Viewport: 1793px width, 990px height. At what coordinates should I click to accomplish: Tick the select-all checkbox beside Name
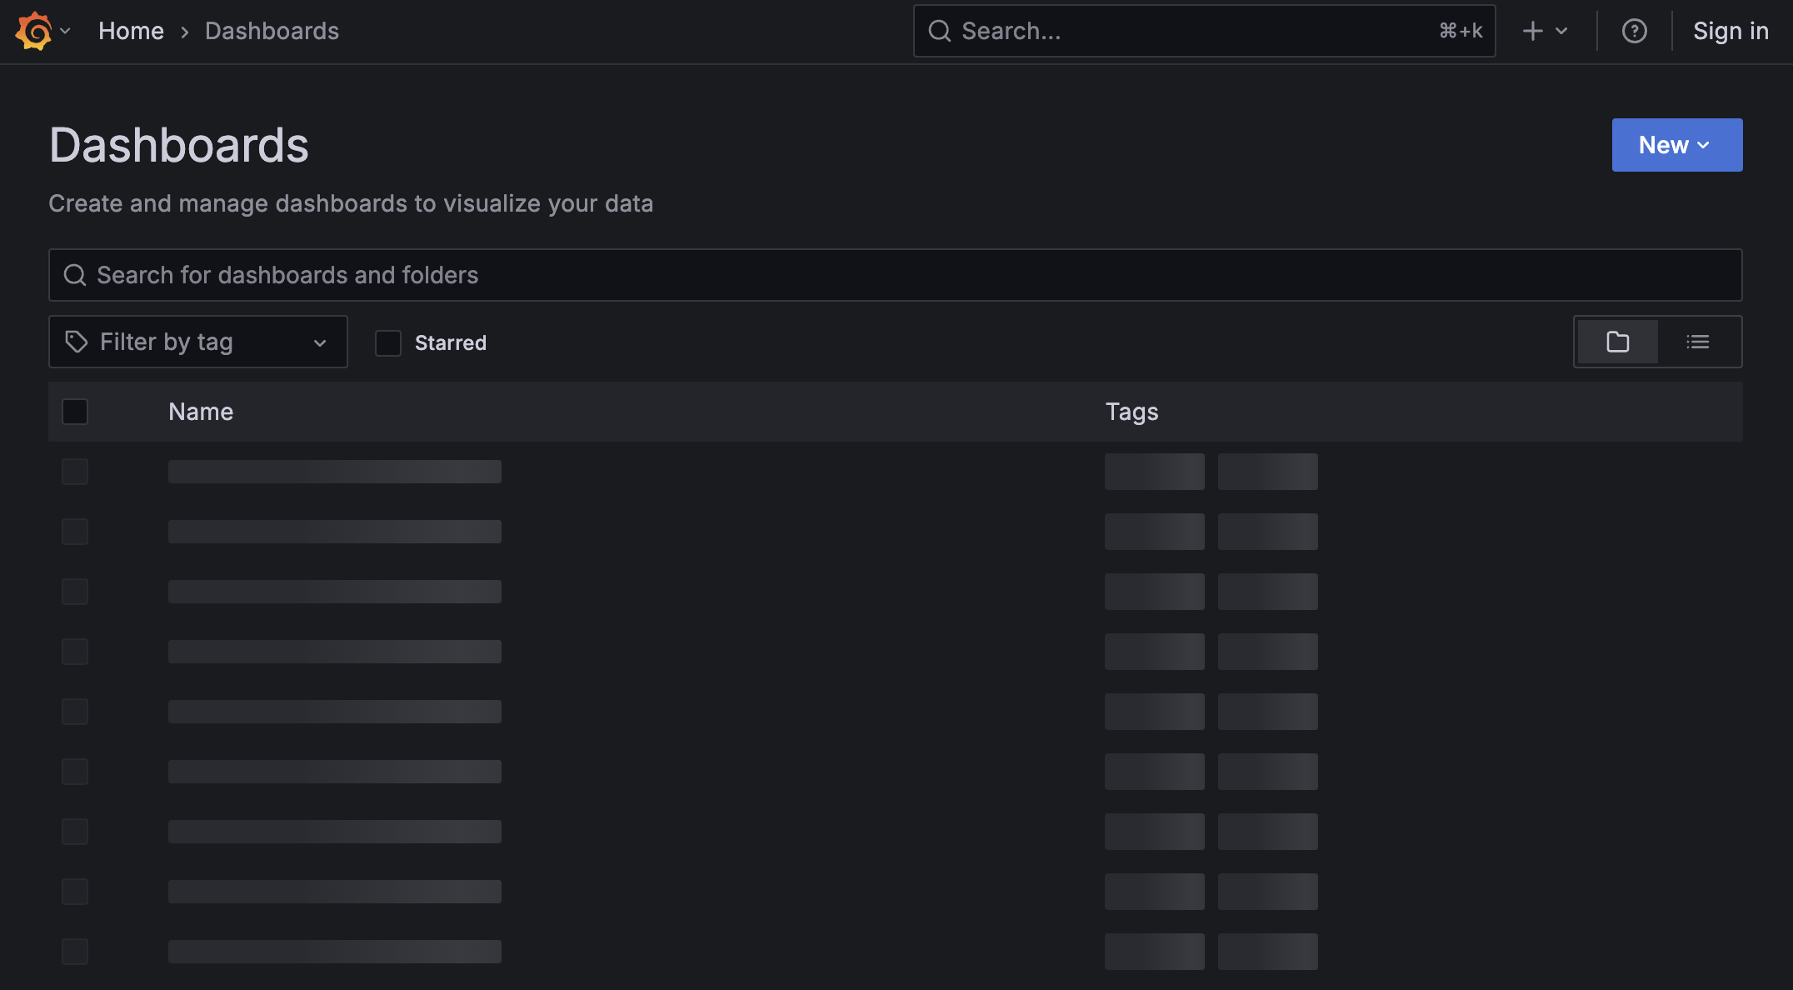[x=75, y=412]
